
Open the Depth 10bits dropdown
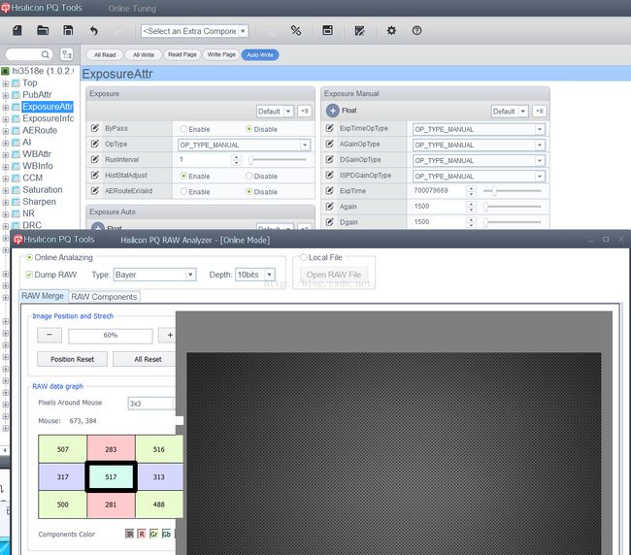click(x=255, y=275)
